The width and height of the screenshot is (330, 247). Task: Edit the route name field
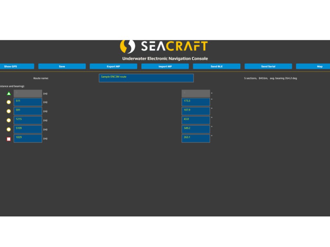click(146, 78)
